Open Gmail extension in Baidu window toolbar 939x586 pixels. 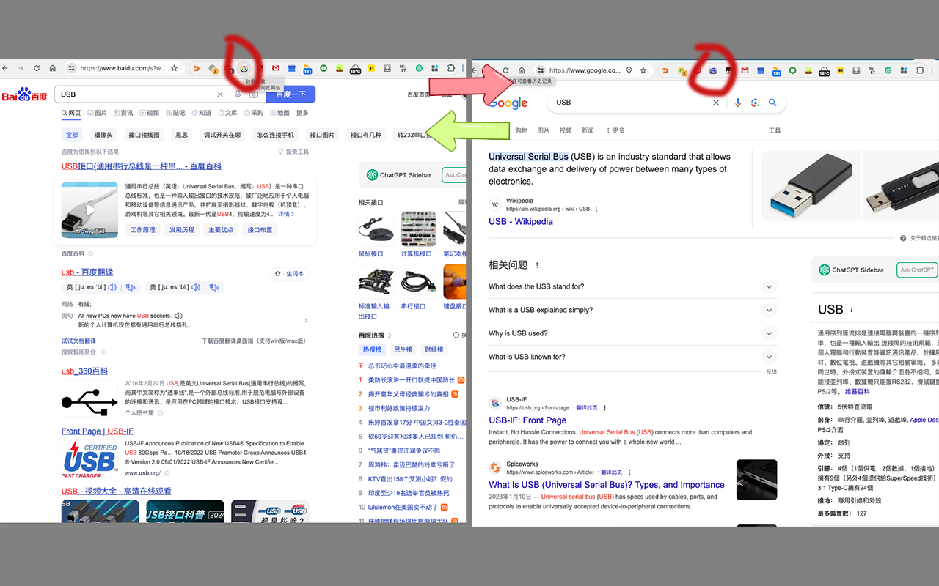coord(276,68)
